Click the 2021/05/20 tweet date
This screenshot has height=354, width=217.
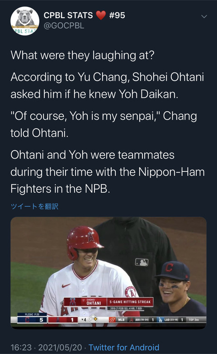pyautogui.click(x=60, y=347)
